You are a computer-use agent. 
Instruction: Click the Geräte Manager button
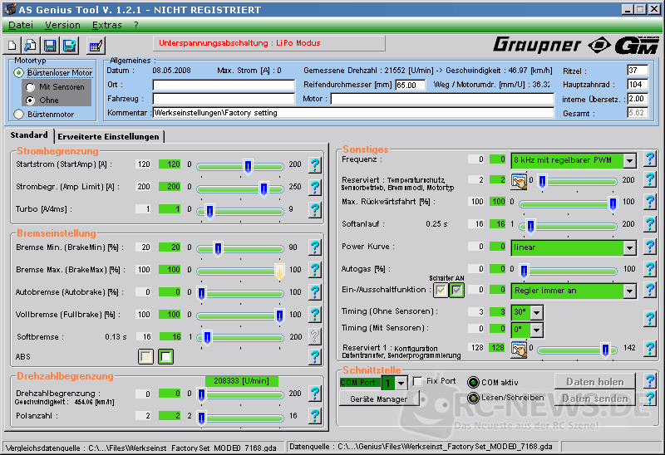point(379,399)
